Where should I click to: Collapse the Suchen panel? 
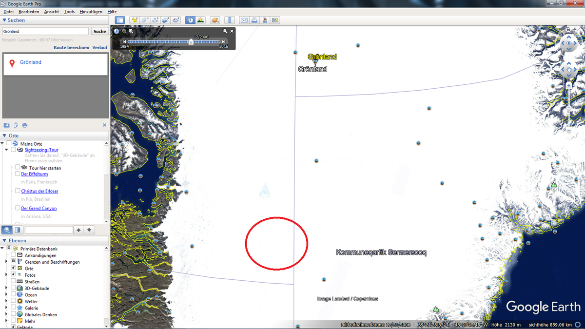click(x=4, y=20)
